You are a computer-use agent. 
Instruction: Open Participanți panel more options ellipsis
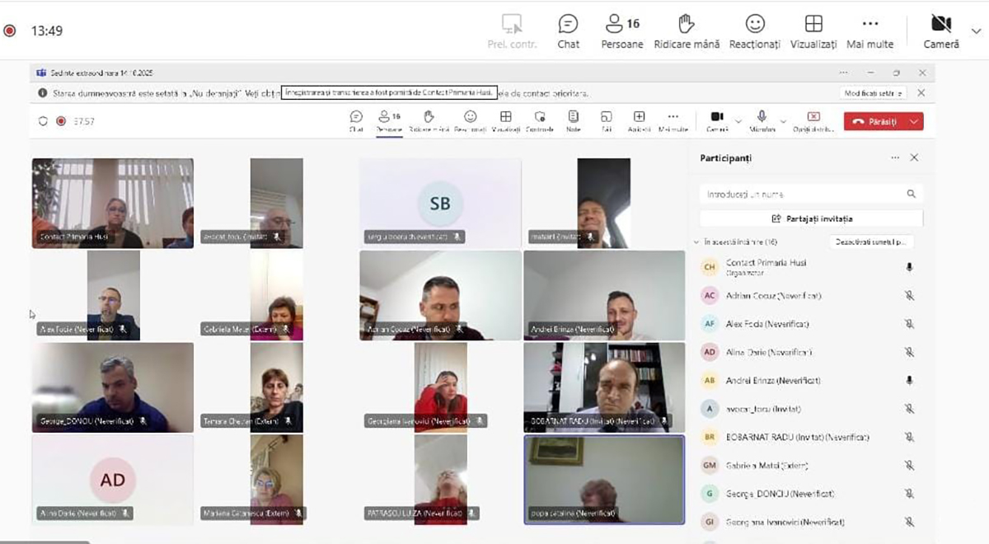[895, 157]
